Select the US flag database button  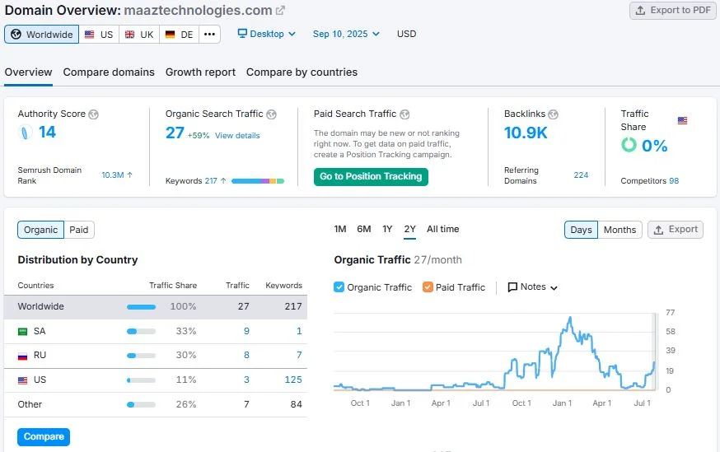(99, 35)
